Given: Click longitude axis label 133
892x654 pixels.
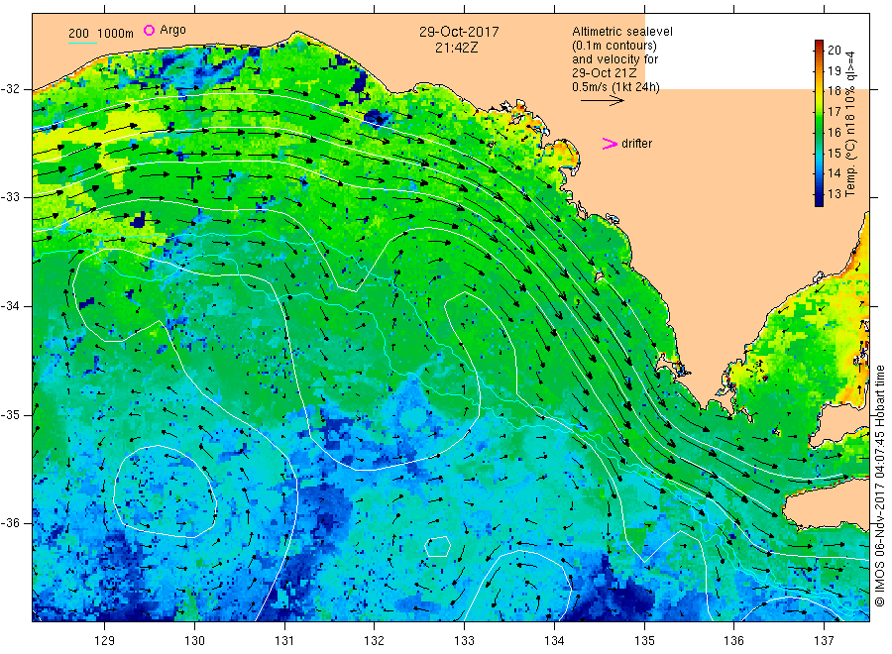Looking at the screenshot, I should (464, 640).
